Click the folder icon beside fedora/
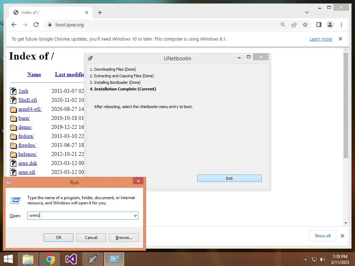 [14, 136]
